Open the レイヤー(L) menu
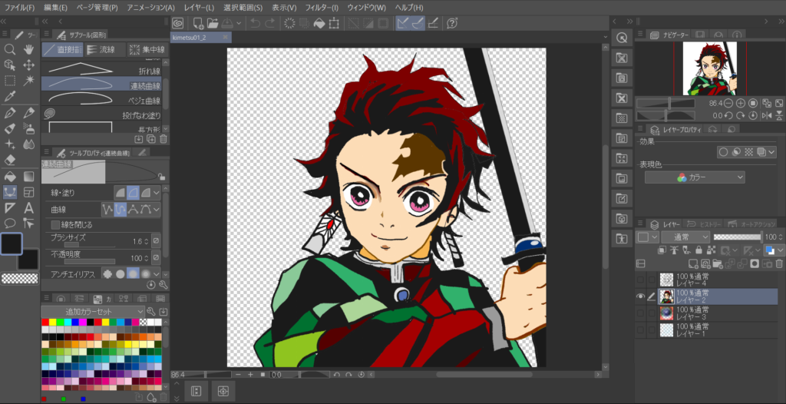Screen dimensions: 786x404 [x=199, y=8]
